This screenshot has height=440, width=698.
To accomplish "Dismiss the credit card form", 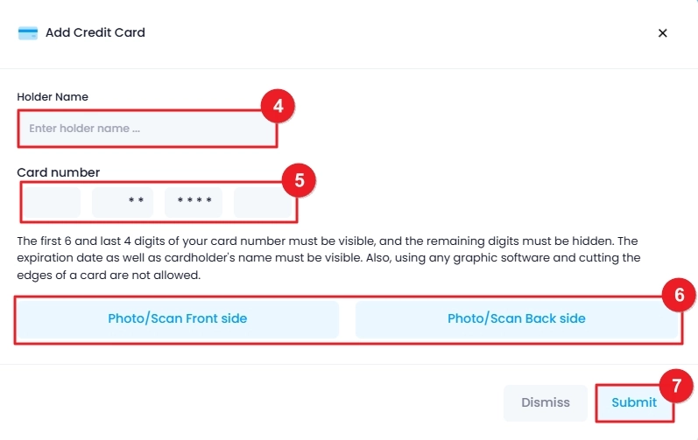I will [546, 402].
